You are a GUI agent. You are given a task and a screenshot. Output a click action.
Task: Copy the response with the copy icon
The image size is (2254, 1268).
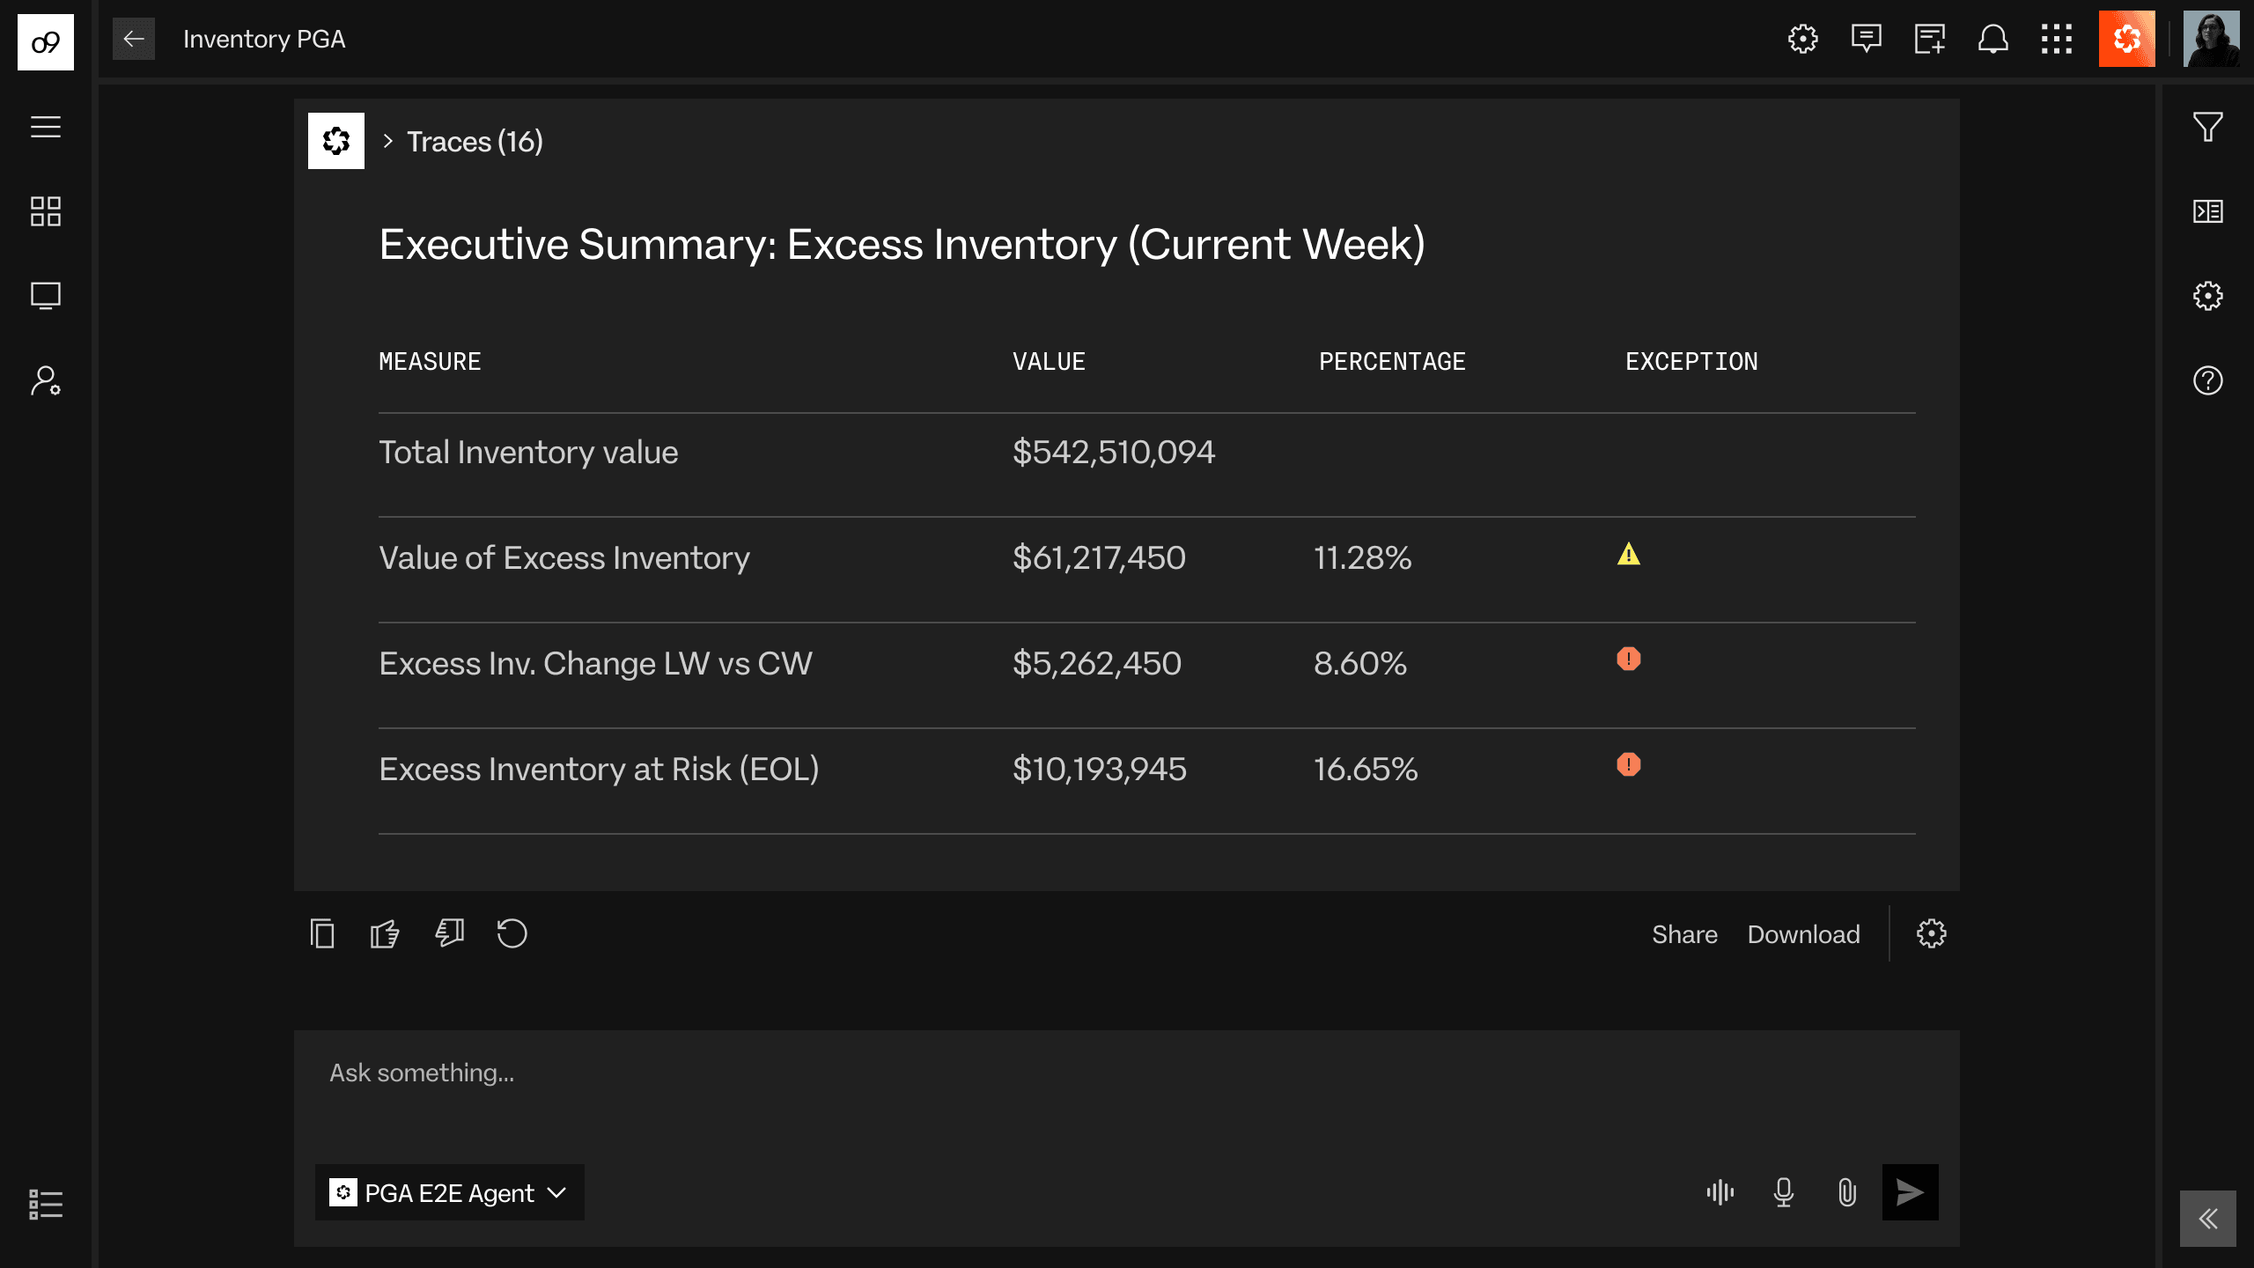322,933
